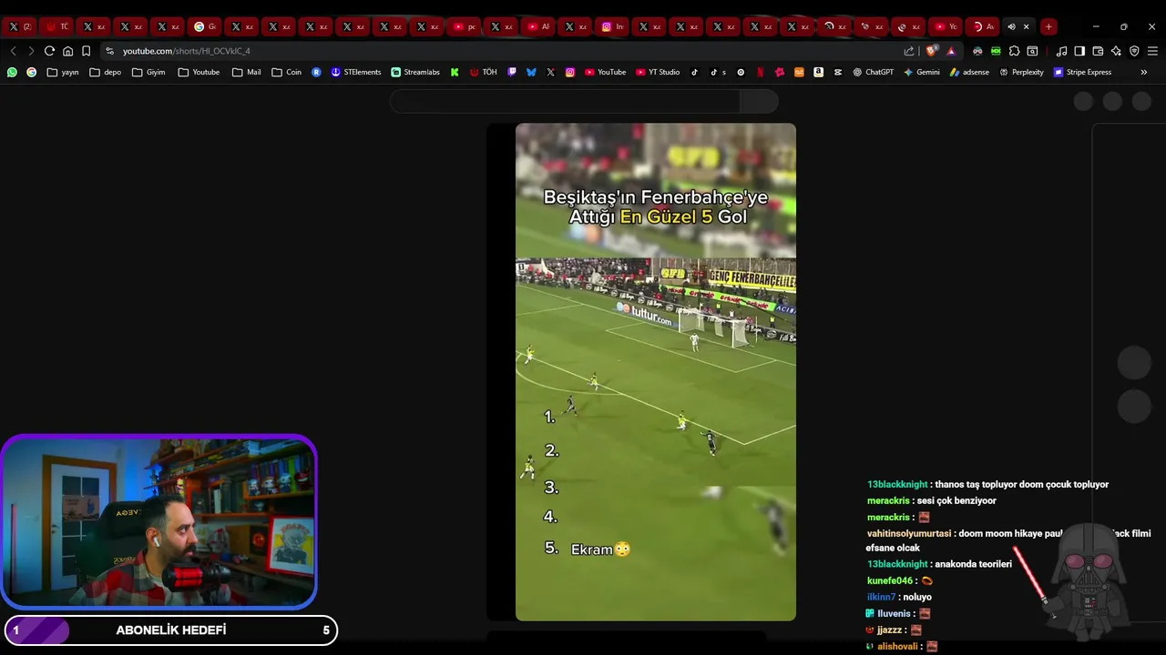
Task: Open the first TikTok bookmark icon
Action: [694, 72]
